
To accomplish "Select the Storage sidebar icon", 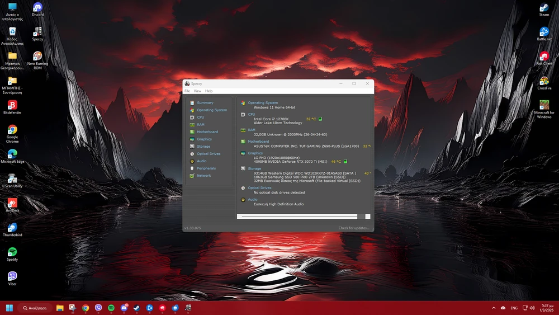I will pyautogui.click(x=192, y=147).
